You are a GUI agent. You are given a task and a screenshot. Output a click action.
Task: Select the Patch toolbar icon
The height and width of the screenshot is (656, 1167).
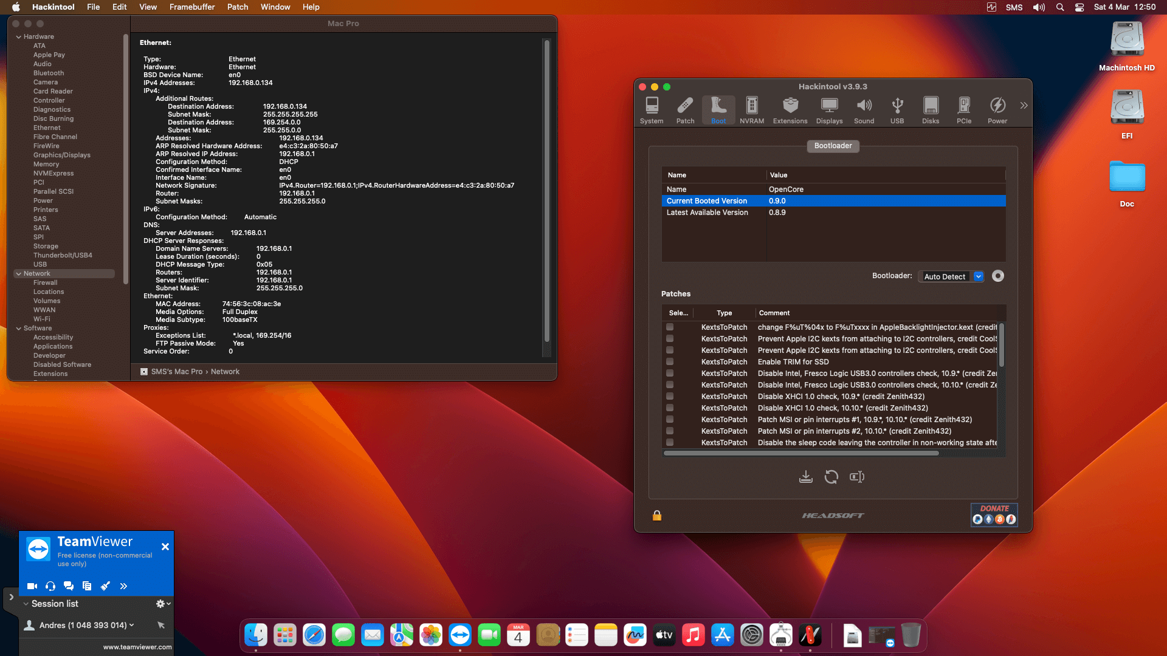[x=685, y=109]
